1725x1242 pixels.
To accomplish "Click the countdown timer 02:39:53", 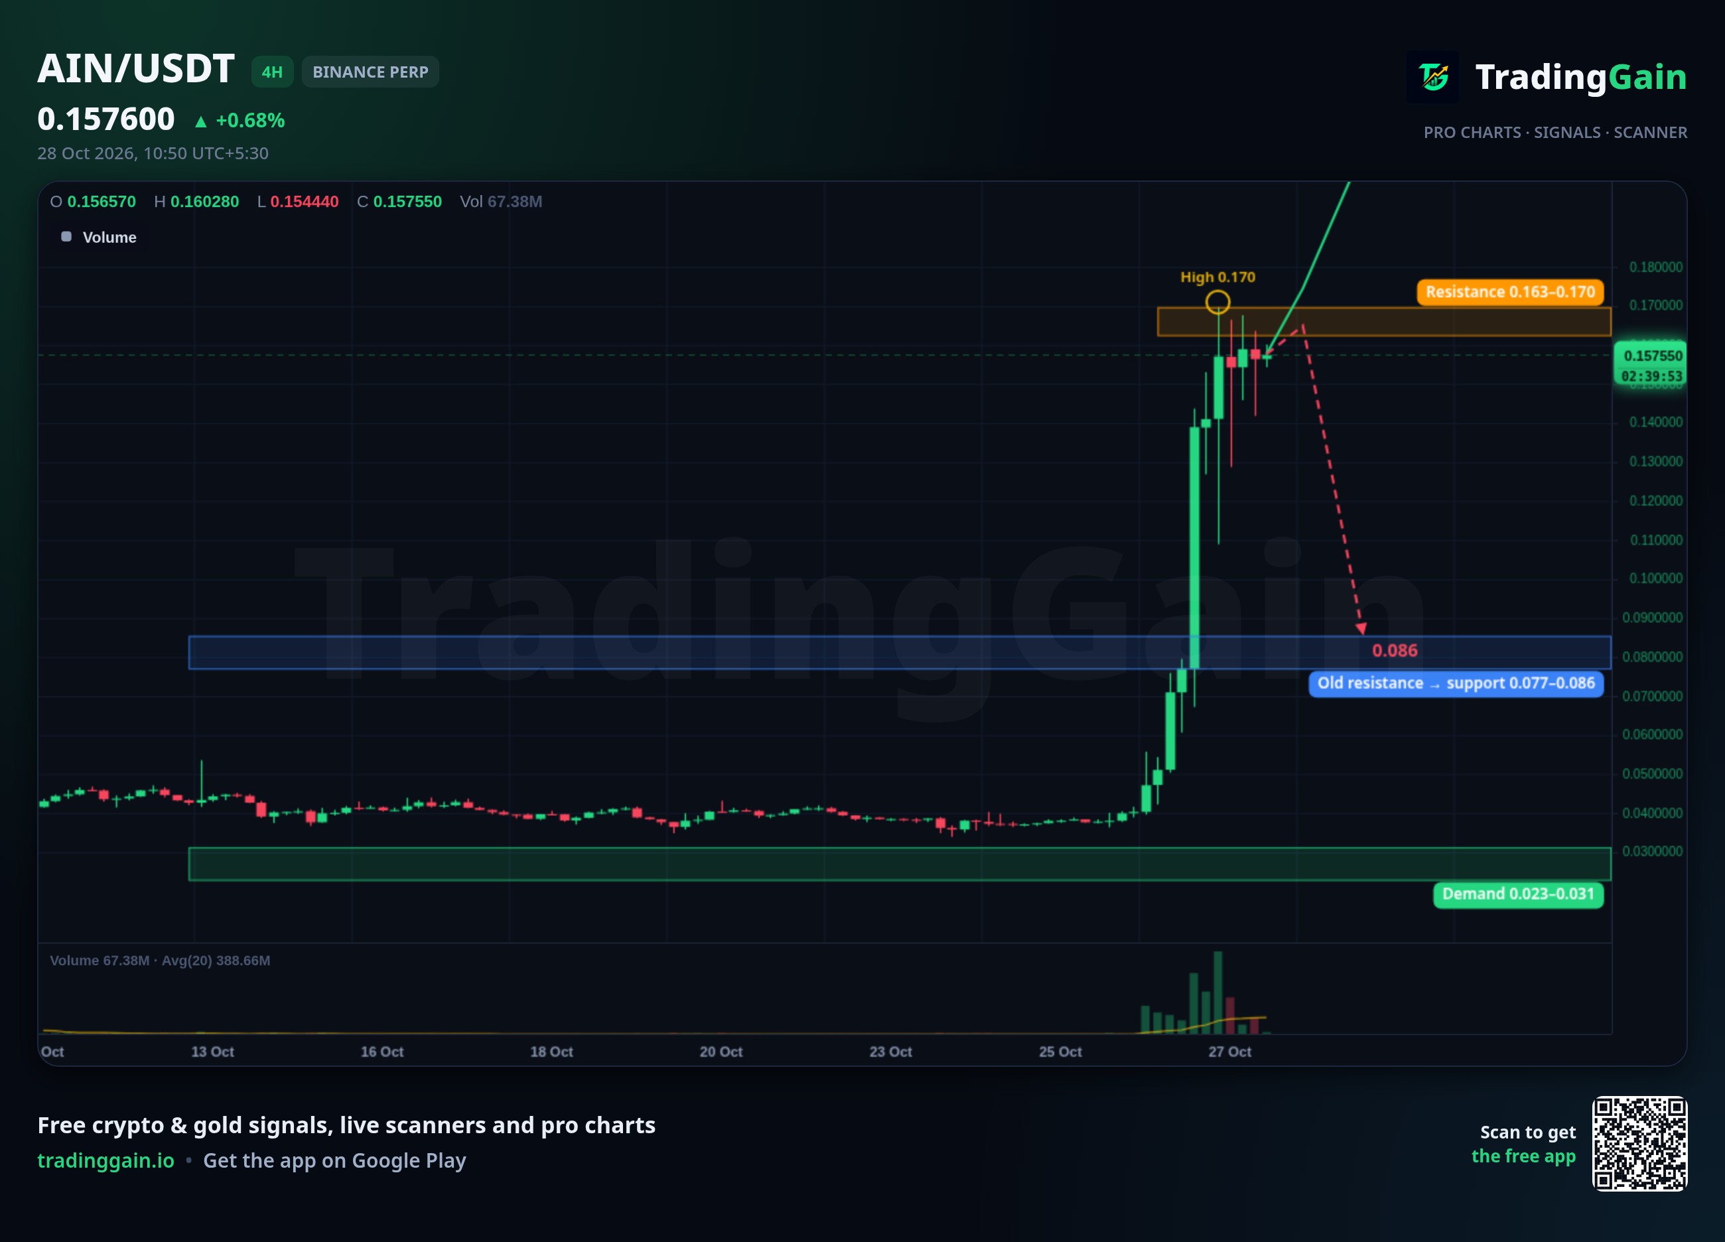I will pos(1651,376).
